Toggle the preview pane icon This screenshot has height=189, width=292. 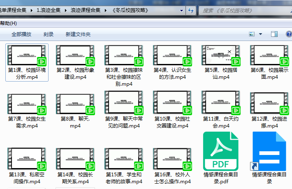tap(274, 34)
